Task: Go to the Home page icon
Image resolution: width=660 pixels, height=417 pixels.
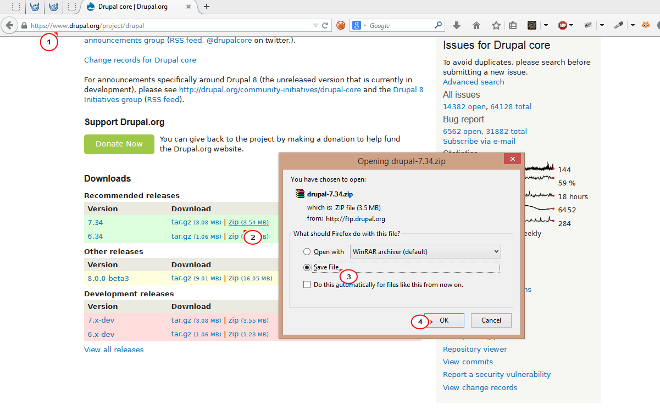Action: 476,25
